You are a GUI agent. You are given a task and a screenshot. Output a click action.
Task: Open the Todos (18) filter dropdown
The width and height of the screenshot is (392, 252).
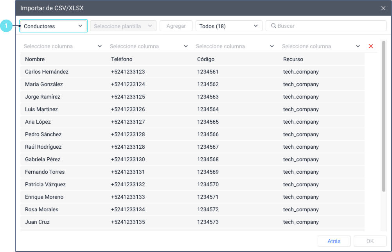(229, 26)
